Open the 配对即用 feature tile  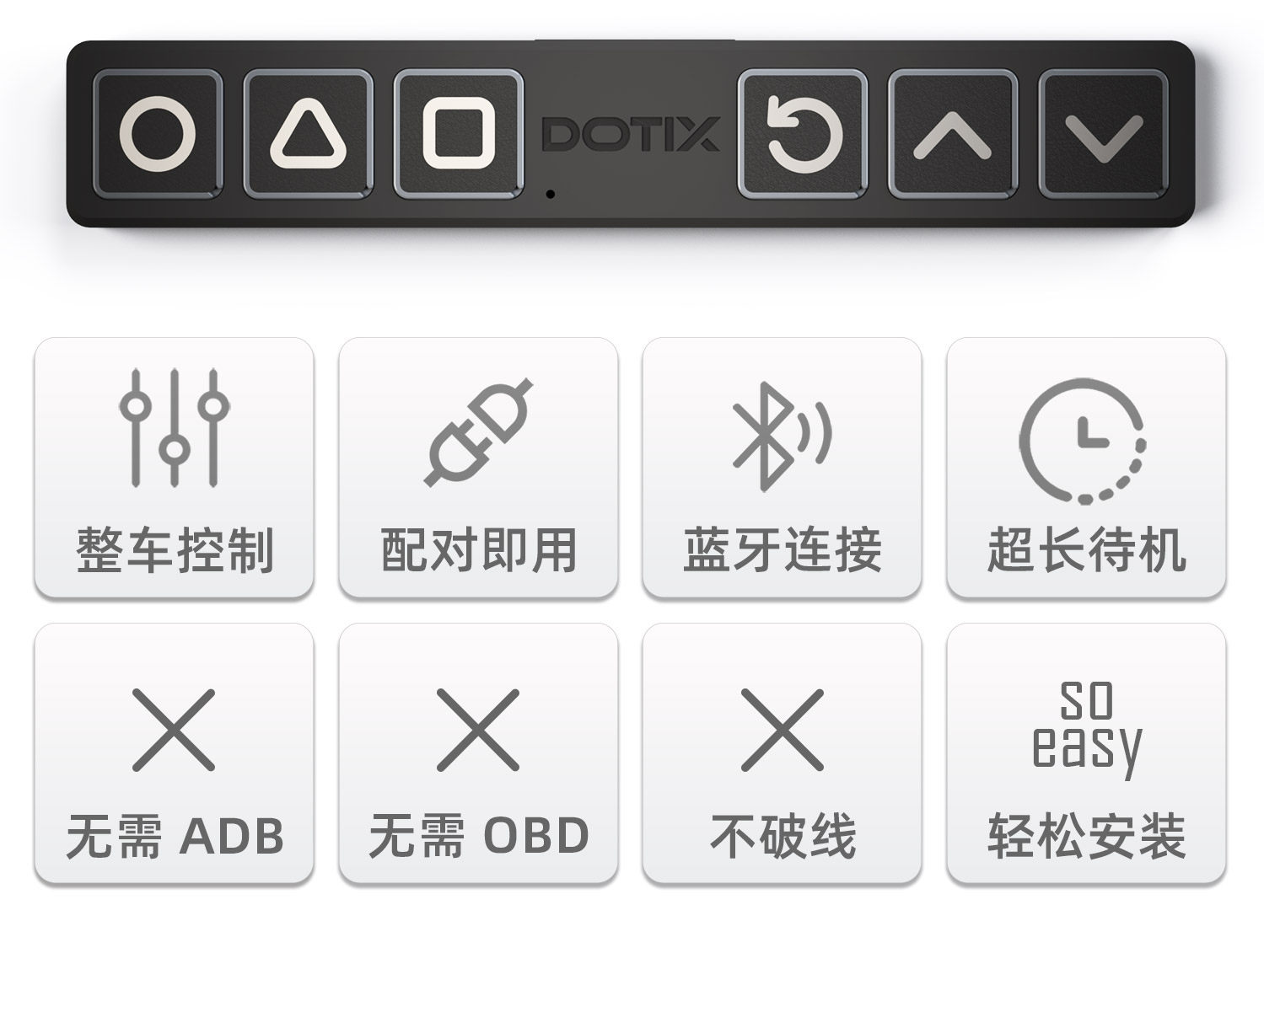[x=478, y=469]
